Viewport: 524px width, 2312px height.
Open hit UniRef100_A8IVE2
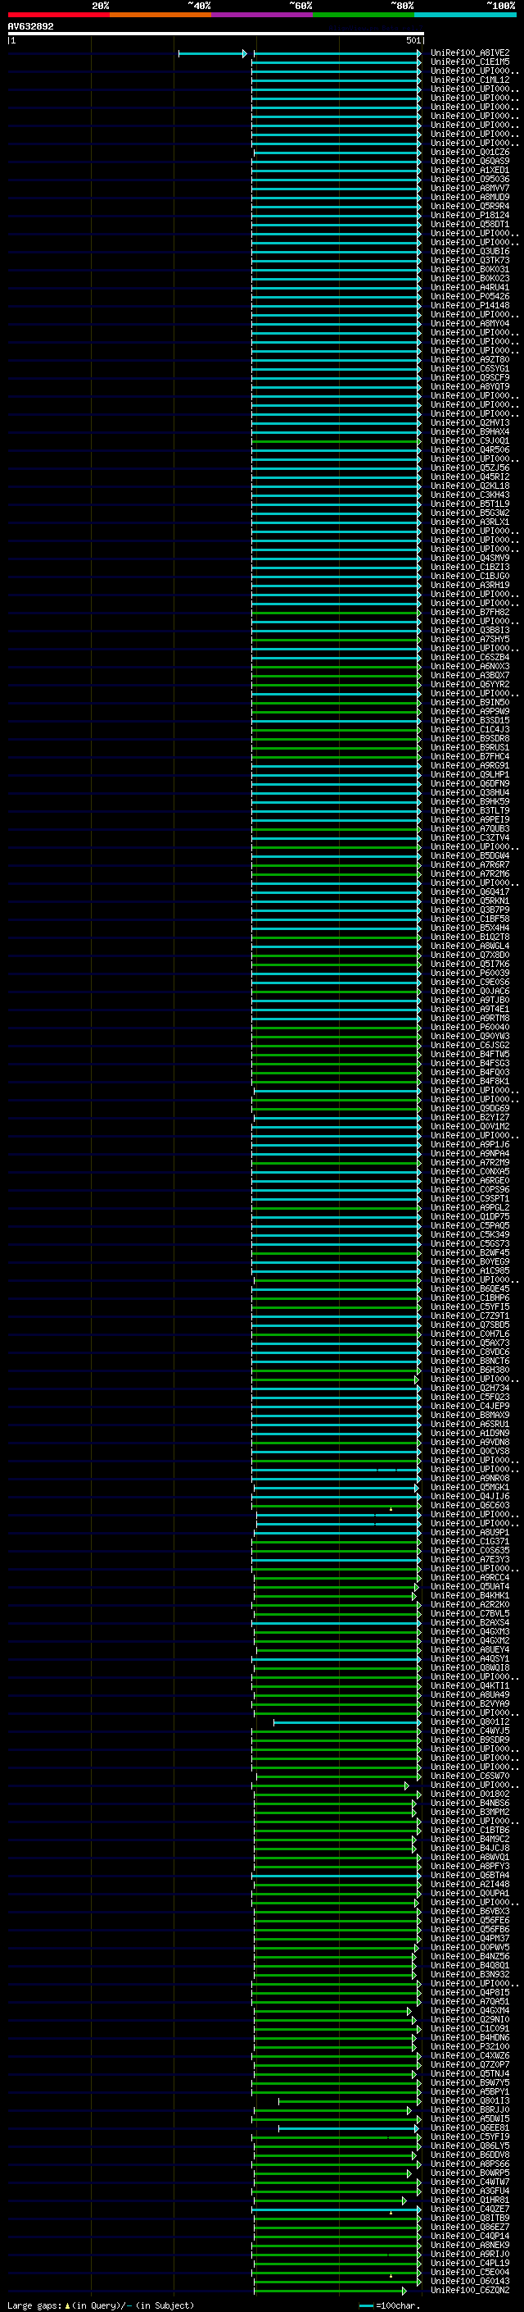(x=470, y=53)
